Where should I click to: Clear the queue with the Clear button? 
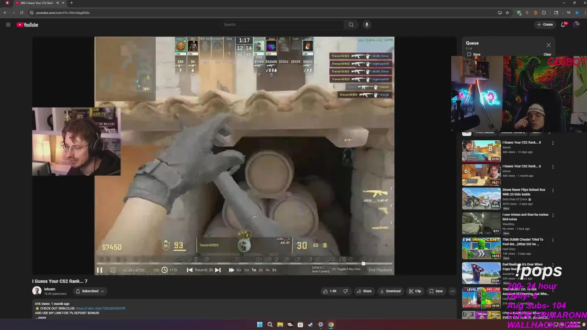(547, 55)
